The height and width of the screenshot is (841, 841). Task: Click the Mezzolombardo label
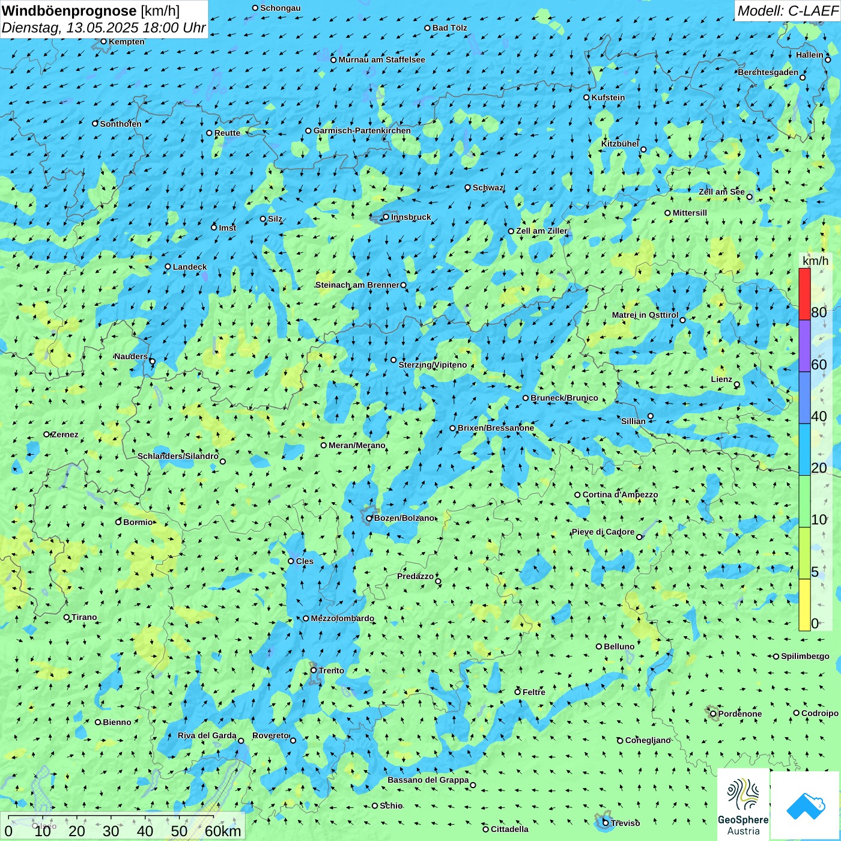[342, 618]
